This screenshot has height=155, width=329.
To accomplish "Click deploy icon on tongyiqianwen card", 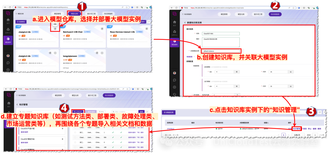I will point(97,53).
